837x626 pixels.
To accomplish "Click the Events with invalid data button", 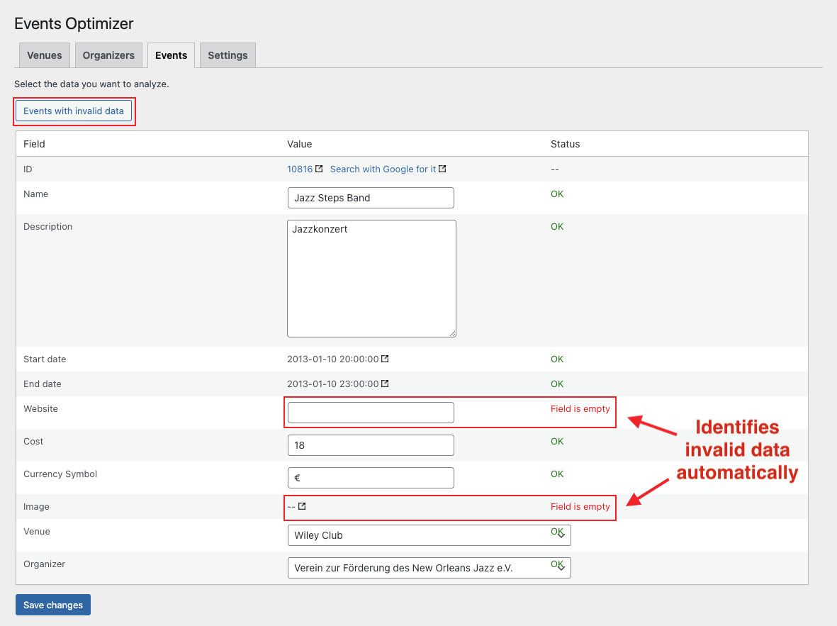I will point(74,111).
